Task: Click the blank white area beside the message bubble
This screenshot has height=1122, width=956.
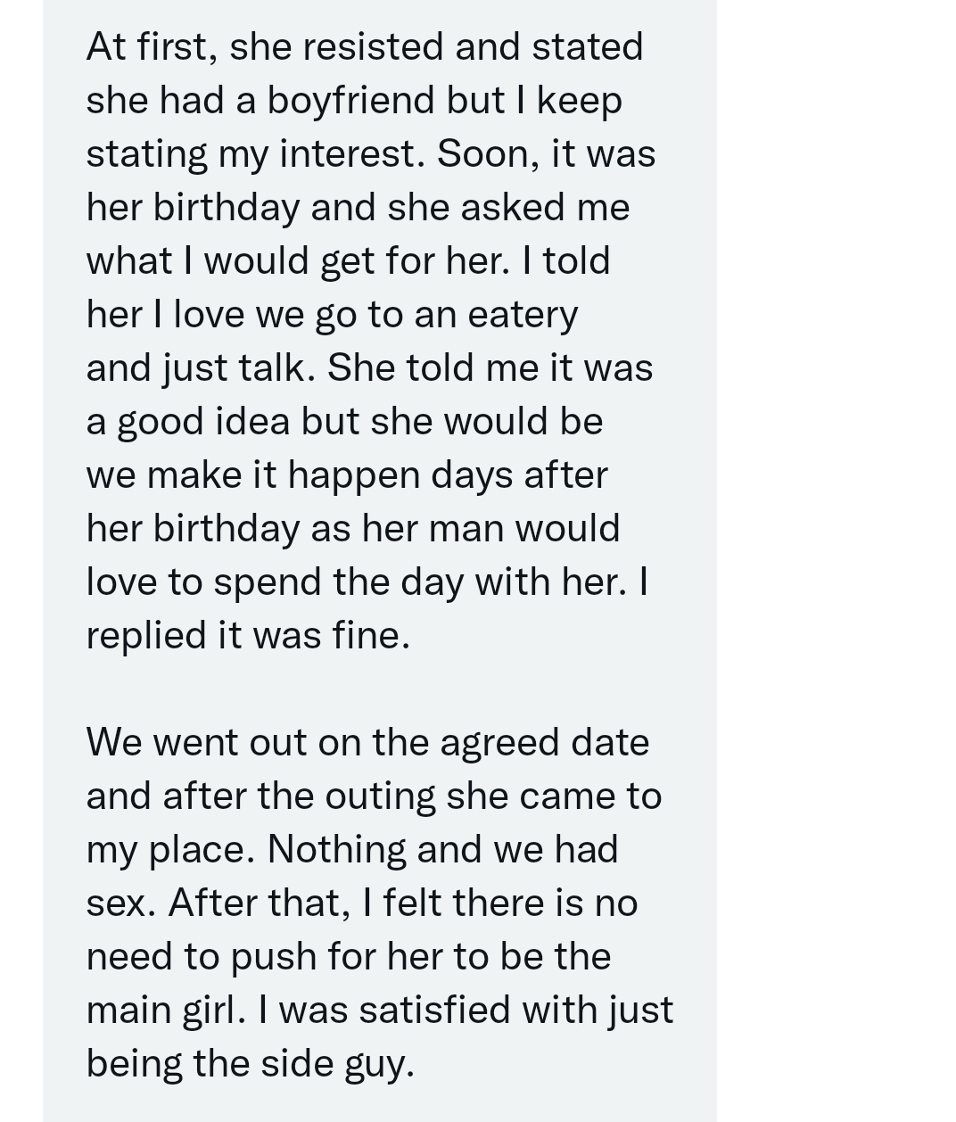Action: tap(836, 561)
